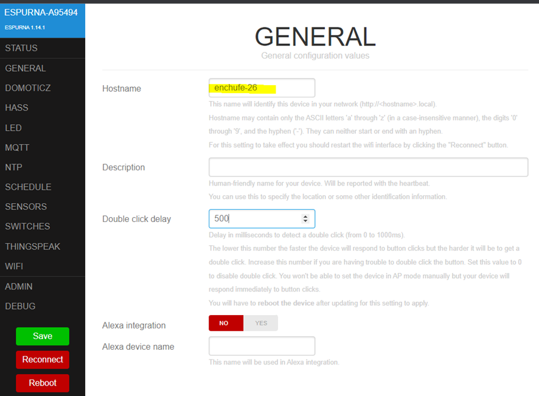The width and height of the screenshot is (539, 396).
Task: Open the SCHEDULE page
Action: (28, 187)
